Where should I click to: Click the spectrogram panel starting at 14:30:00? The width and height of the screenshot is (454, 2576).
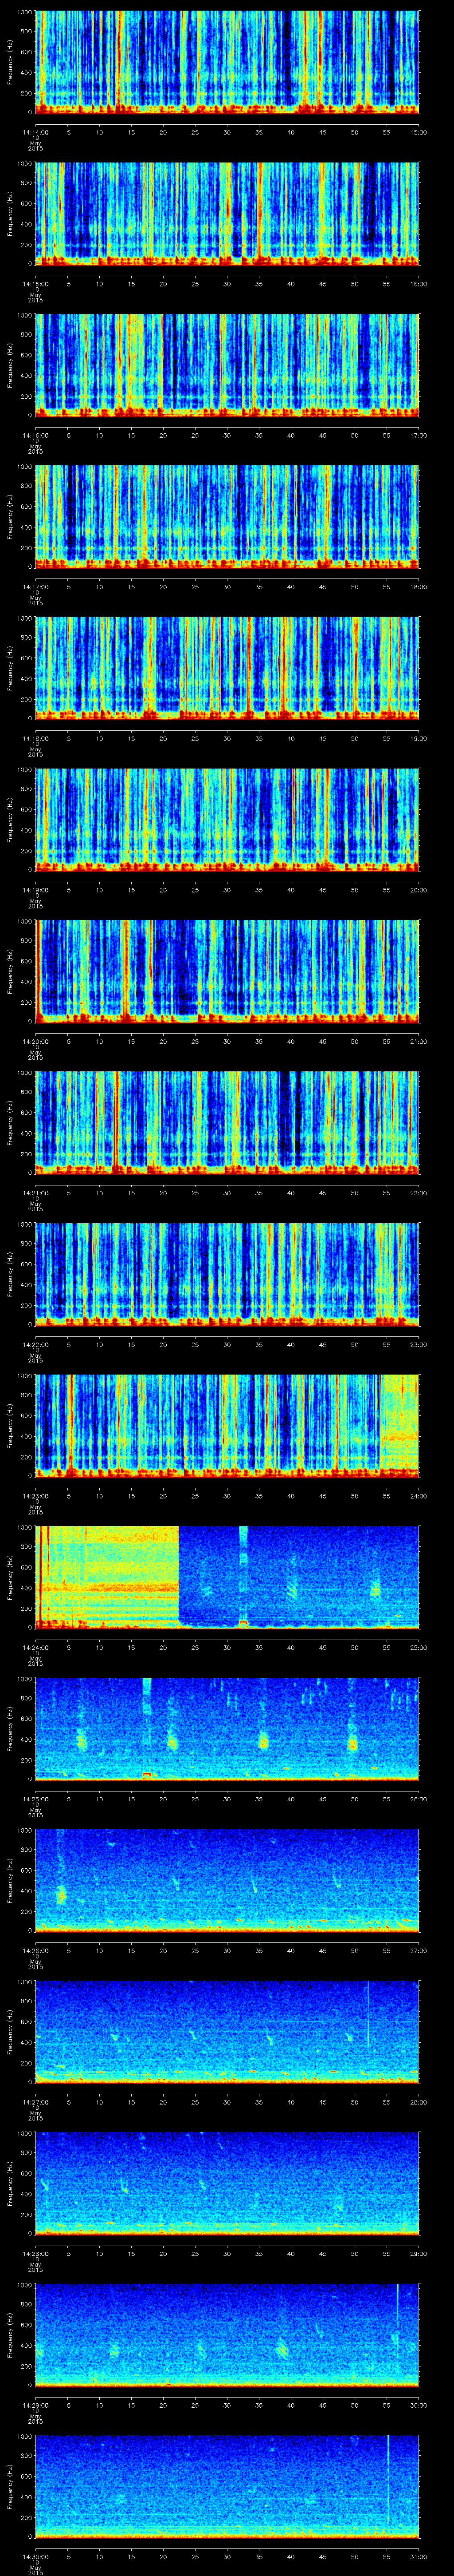coord(227,2486)
